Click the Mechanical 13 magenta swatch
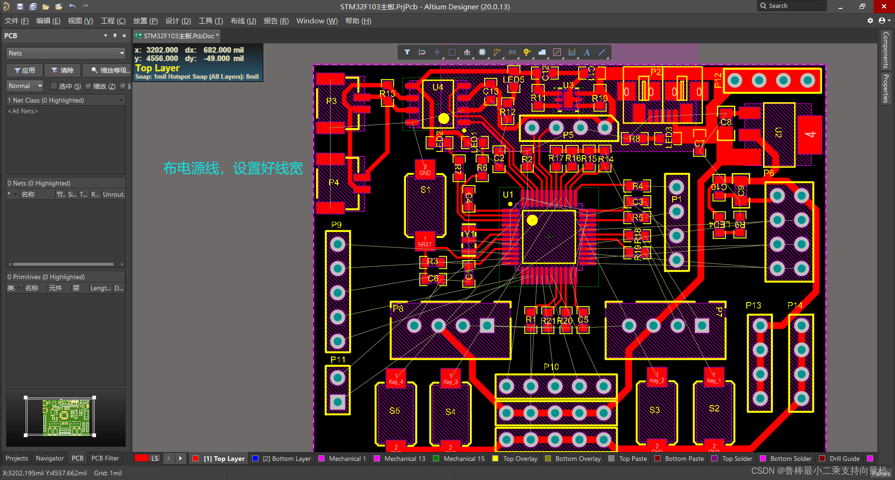This screenshot has height=480, width=895. click(377, 459)
